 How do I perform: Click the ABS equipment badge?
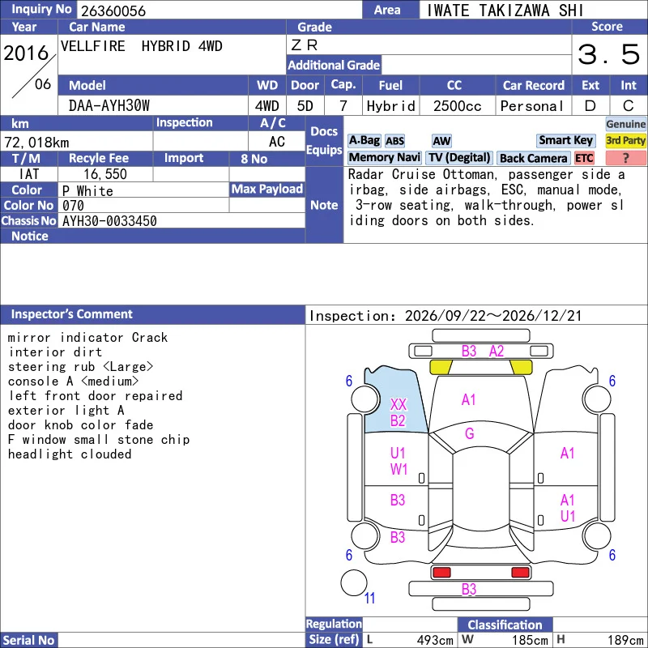click(x=394, y=141)
